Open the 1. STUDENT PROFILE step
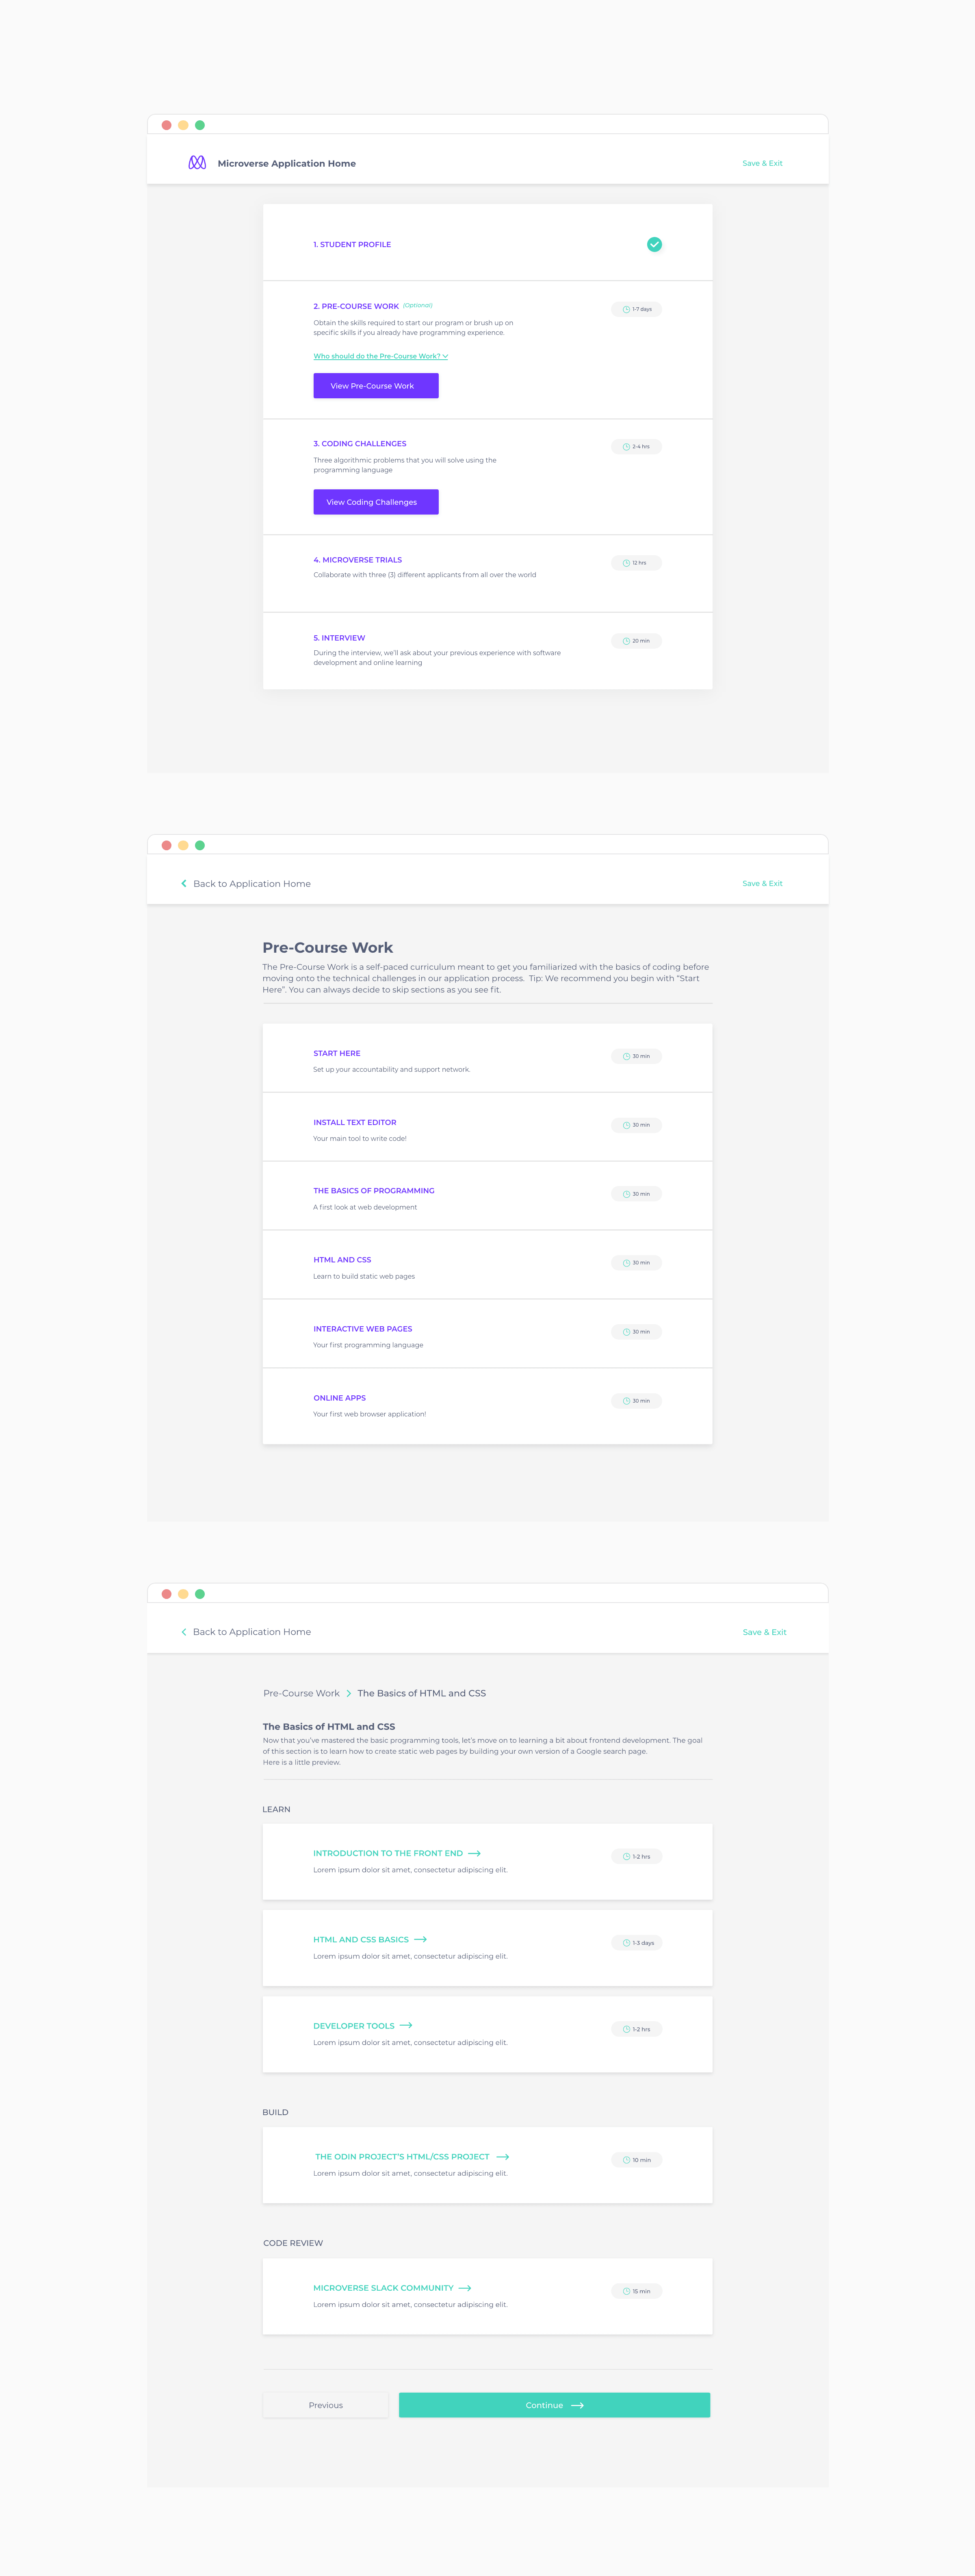975x2576 pixels. pyautogui.click(x=352, y=244)
